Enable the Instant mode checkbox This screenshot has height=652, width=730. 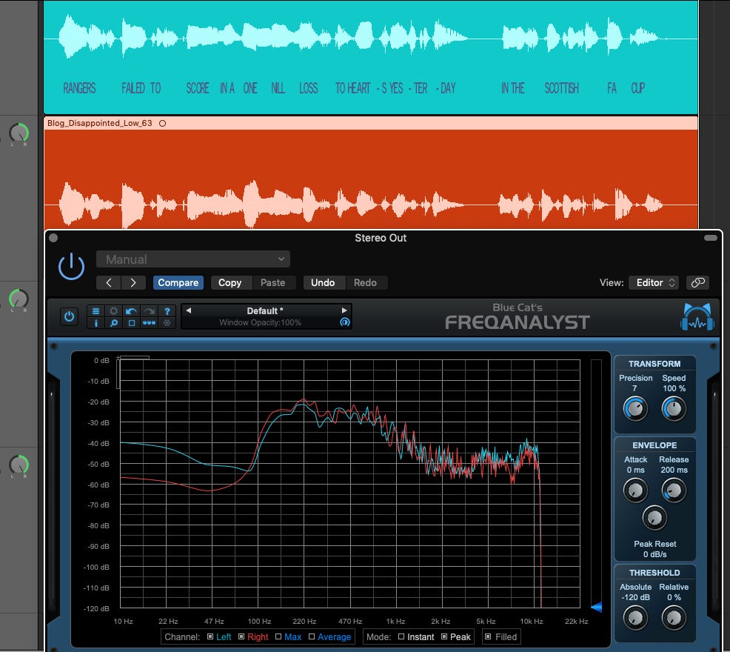tap(401, 636)
